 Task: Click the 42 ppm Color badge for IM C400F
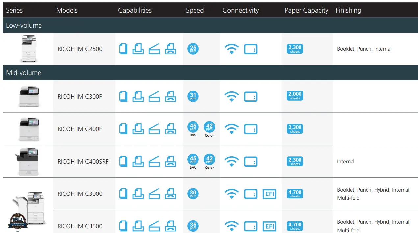(209, 127)
